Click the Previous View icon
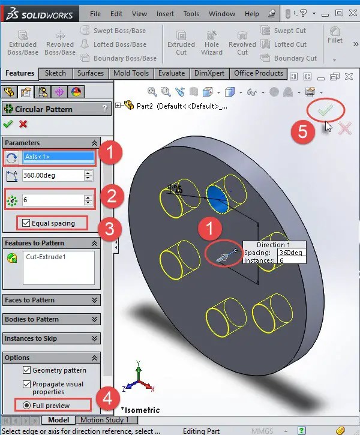360x435 pixels. (180, 92)
